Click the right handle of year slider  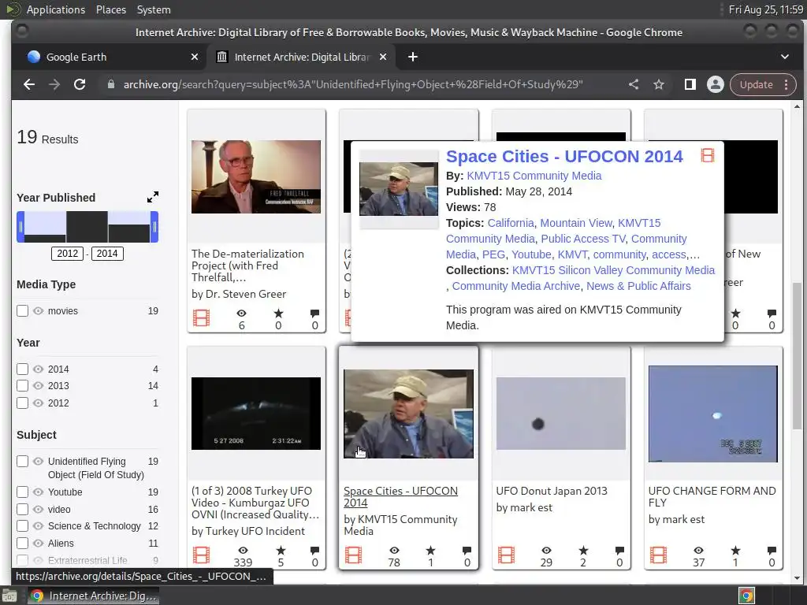pos(154,226)
